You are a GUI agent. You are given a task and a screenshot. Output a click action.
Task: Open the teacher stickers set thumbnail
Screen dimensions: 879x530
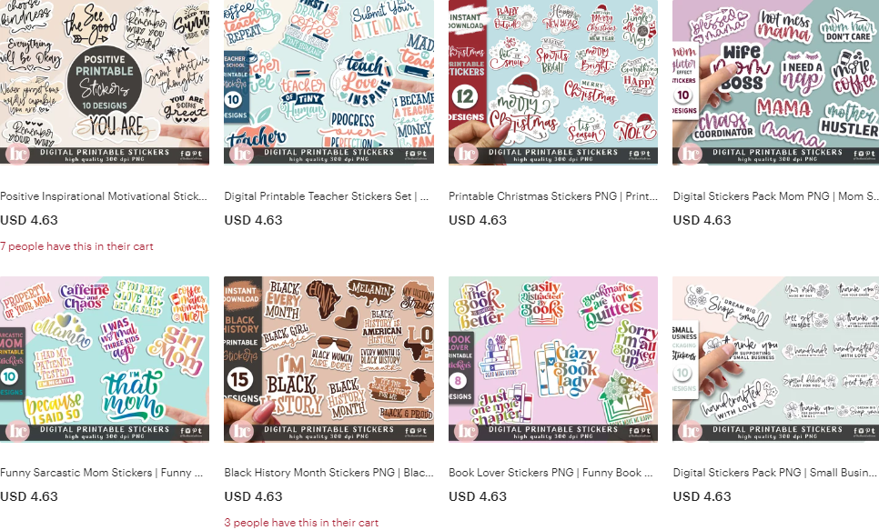click(x=328, y=83)
